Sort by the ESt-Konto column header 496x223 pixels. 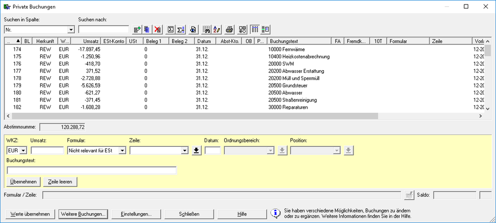[x=113, y=41]
